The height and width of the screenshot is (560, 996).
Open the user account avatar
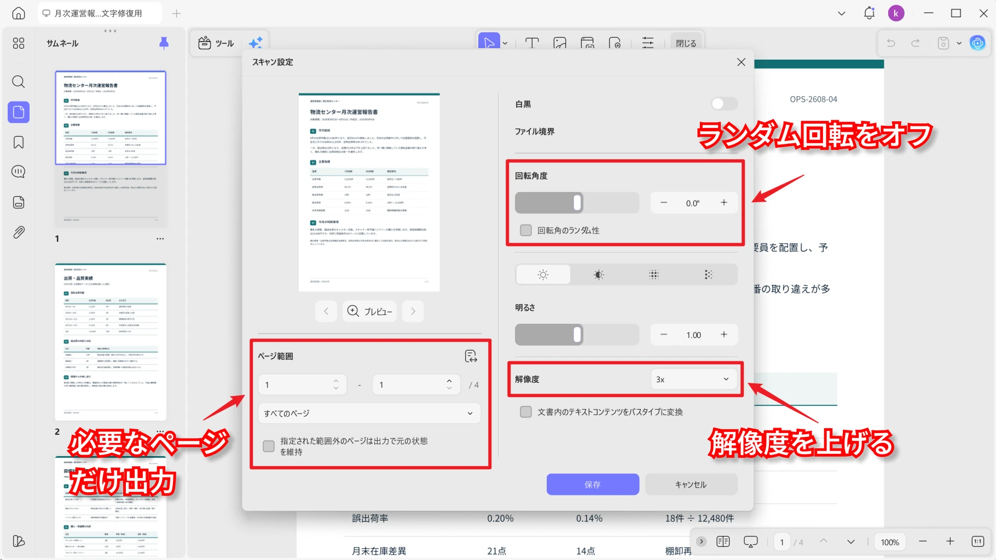click(896, 13)
